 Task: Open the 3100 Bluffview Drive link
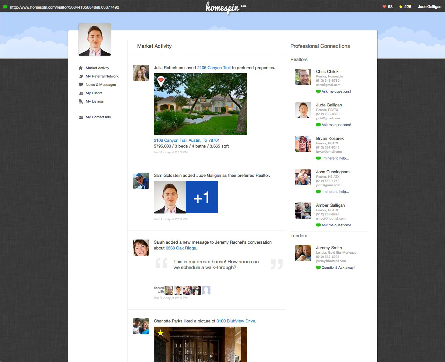tap(236, 321)
